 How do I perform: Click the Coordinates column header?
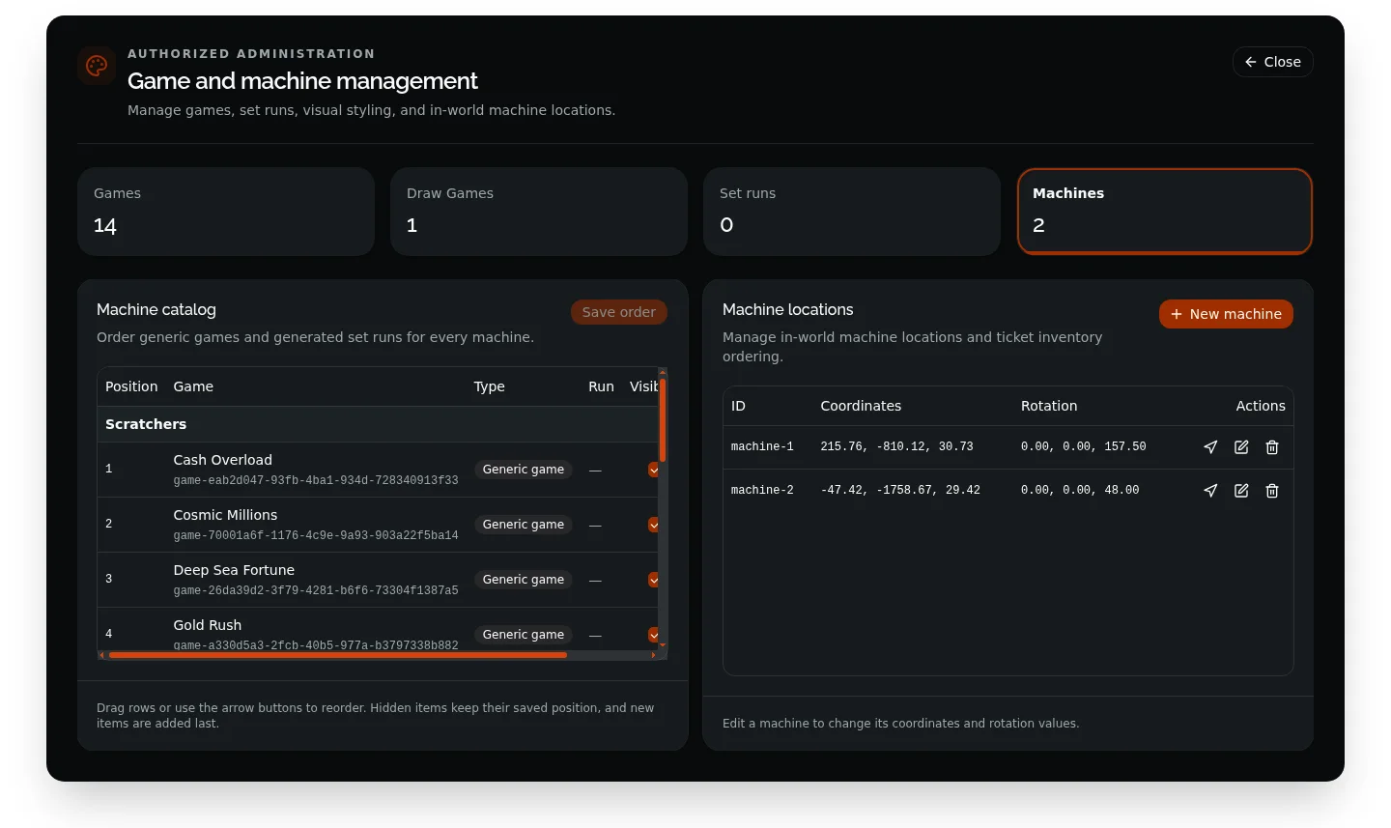tap(861, 406)
